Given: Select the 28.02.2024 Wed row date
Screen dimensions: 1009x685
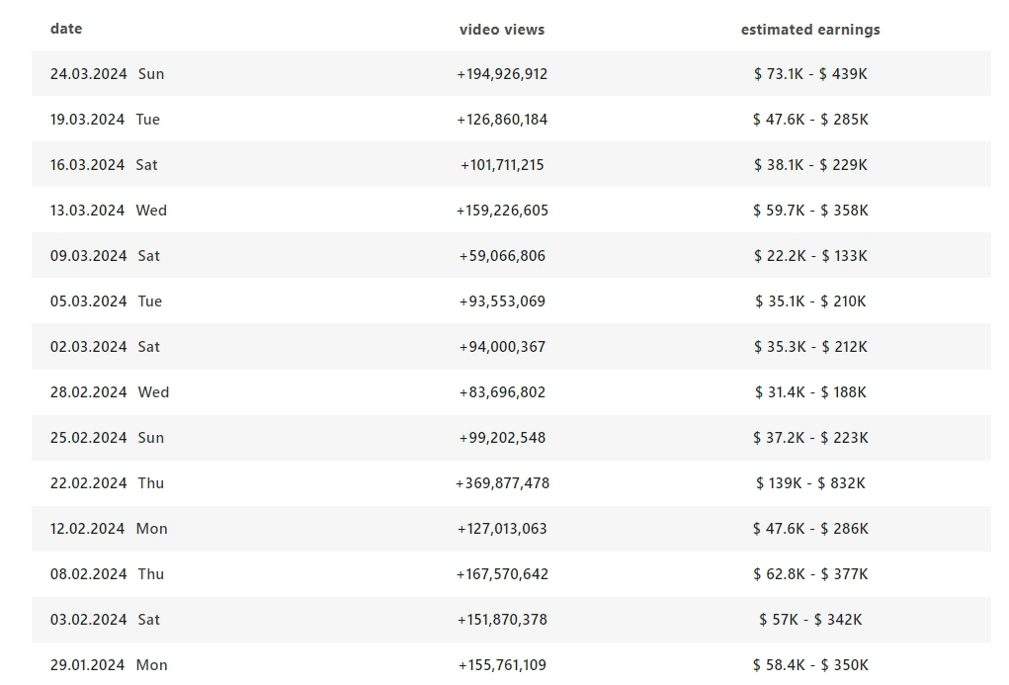Looking at the screenshot, I should point(110,392).
